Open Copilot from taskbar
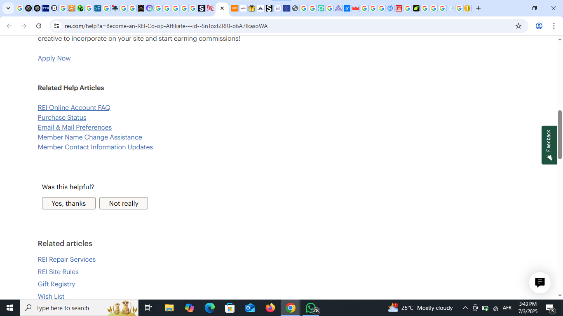This screenshot has width=563, height=316. pyautogui.click(x=190, y=308)
